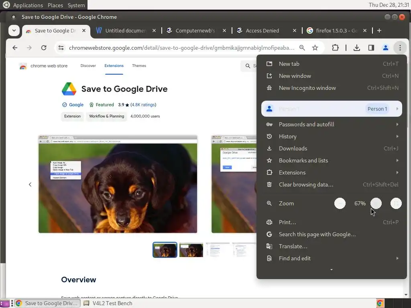Switch to V4L2 Test Bench taskbar window
The image size is (411, 308).
point(108,303)
